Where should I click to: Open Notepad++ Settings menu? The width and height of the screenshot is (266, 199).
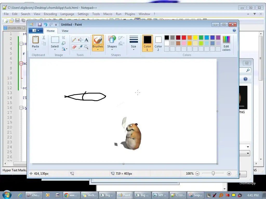click(x=83, y=14)
